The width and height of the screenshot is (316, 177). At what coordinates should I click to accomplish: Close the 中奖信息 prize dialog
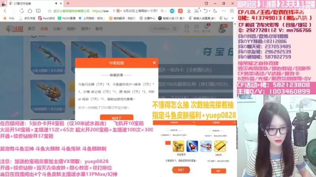coord(154,63)
